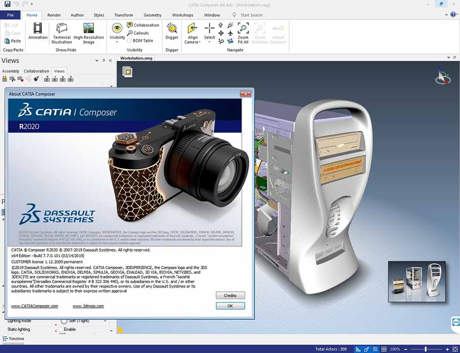Open the Workshops menu
Screen dimensions: 460x353
click(x=182, y=15)
